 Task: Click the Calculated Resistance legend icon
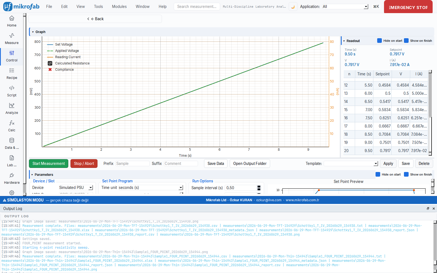50,63
